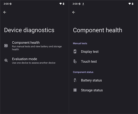Start the Touch test
Viewport: 138px width, 114px height.
click(104, 61)
